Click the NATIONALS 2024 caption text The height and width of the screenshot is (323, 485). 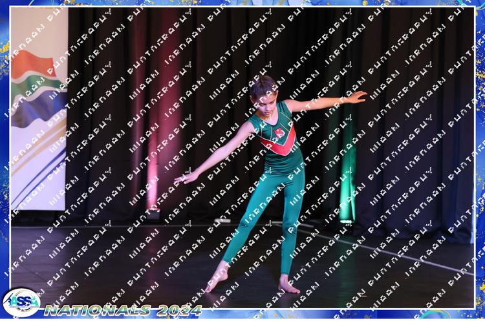point(123,310)
